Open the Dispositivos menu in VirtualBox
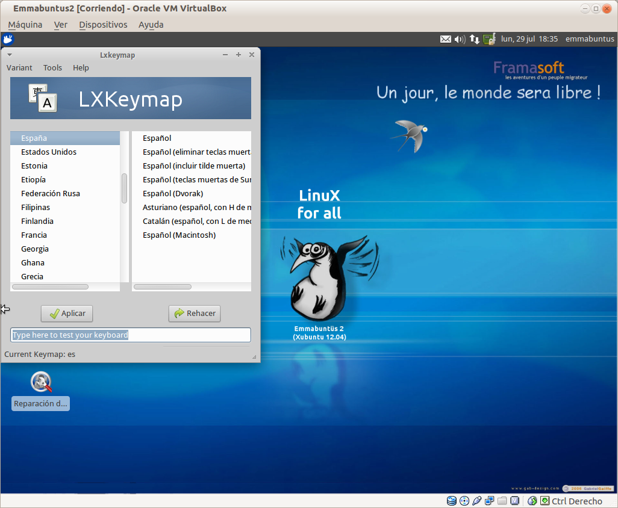This screenshot has height=508, width=618. pos(103,25)
